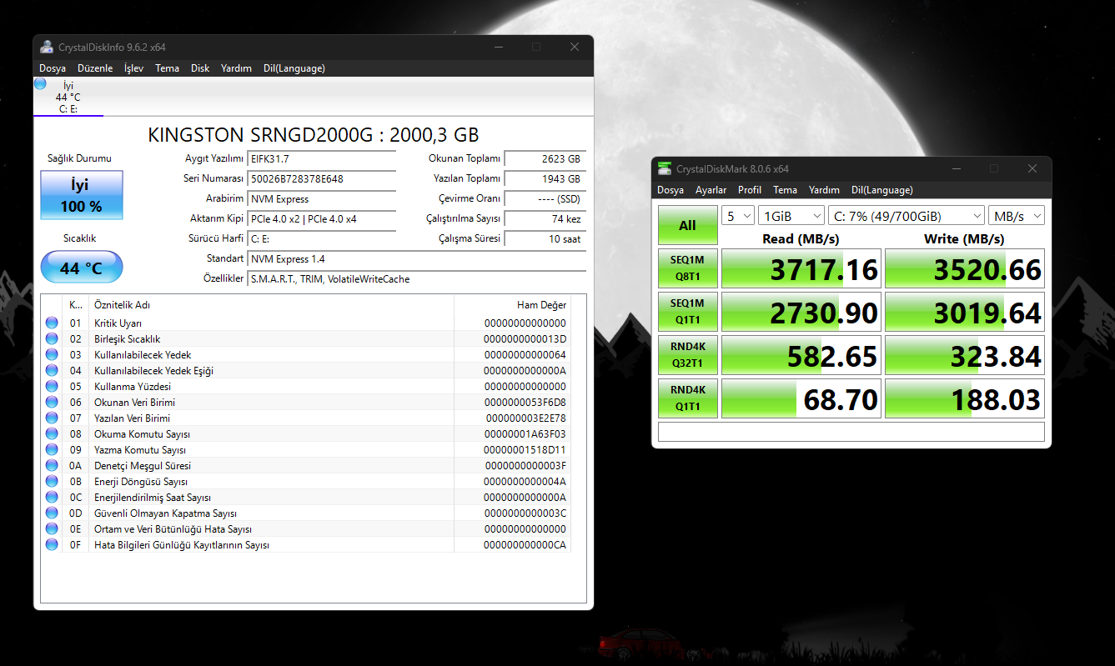Screen dimensions: 1115x666
Task: Click the status orb for Enerji Döngüsü Sayısı
Action: tap(52, 481)
